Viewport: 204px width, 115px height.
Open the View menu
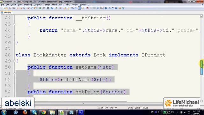click(20, 5)
